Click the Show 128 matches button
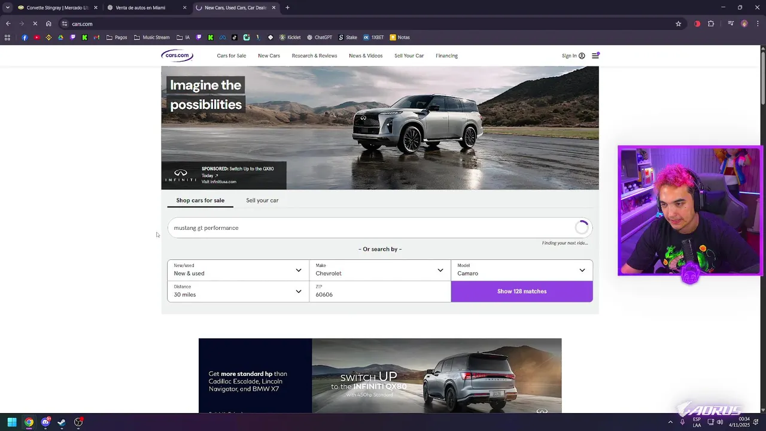Image resolution: width=766 pixels, height=431 pixels. (x=522, y=292)
